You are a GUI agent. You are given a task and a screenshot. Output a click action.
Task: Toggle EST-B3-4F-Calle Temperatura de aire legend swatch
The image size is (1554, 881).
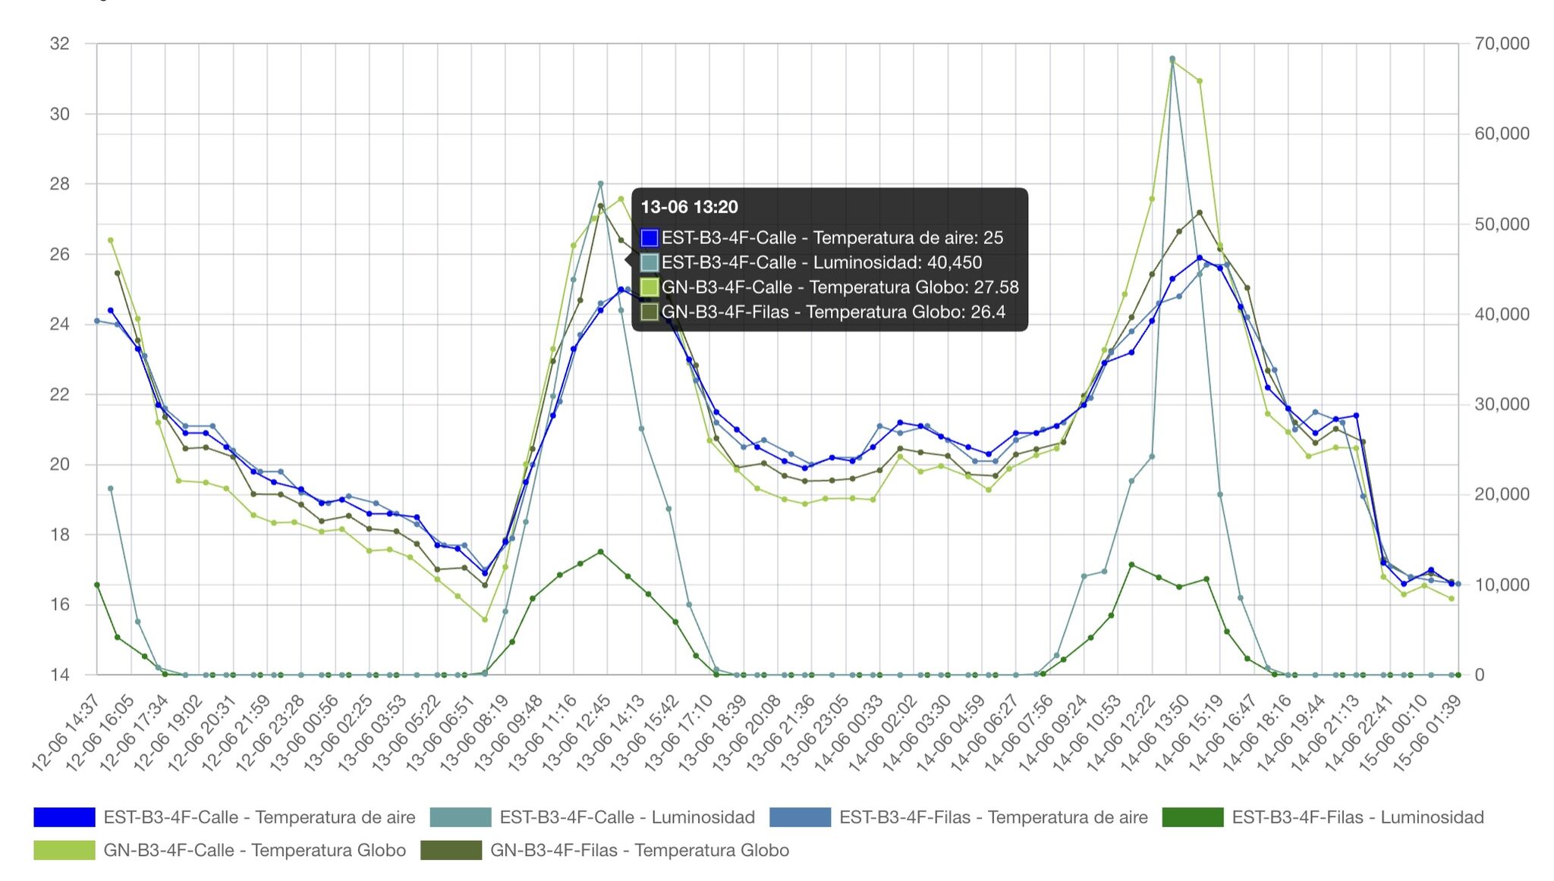pos(64,817)
